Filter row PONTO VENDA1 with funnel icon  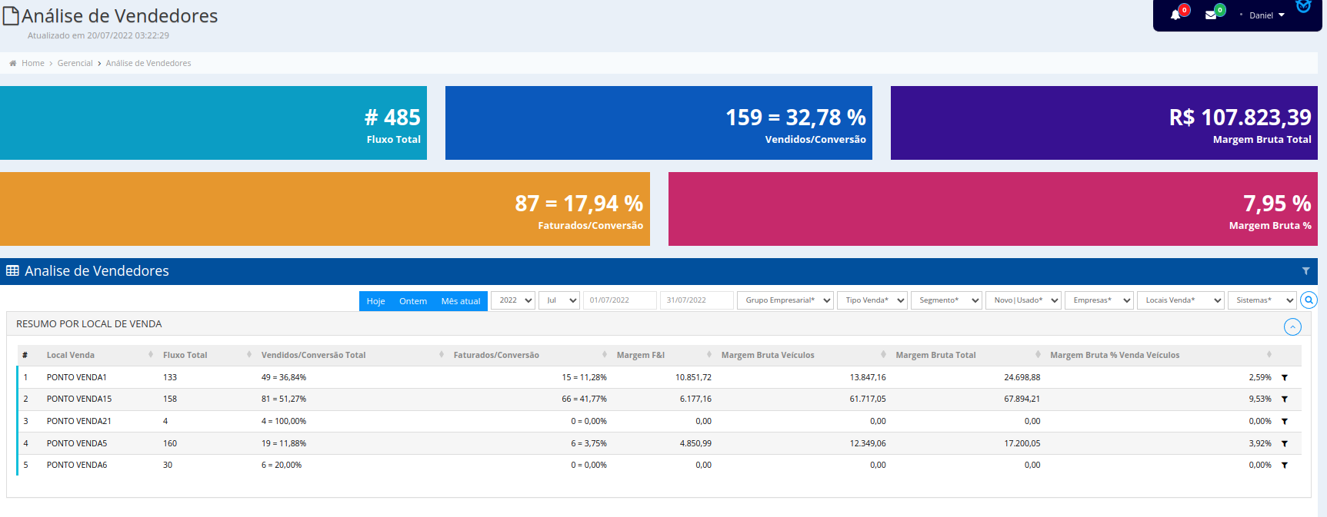click(x=1285, y=378)
